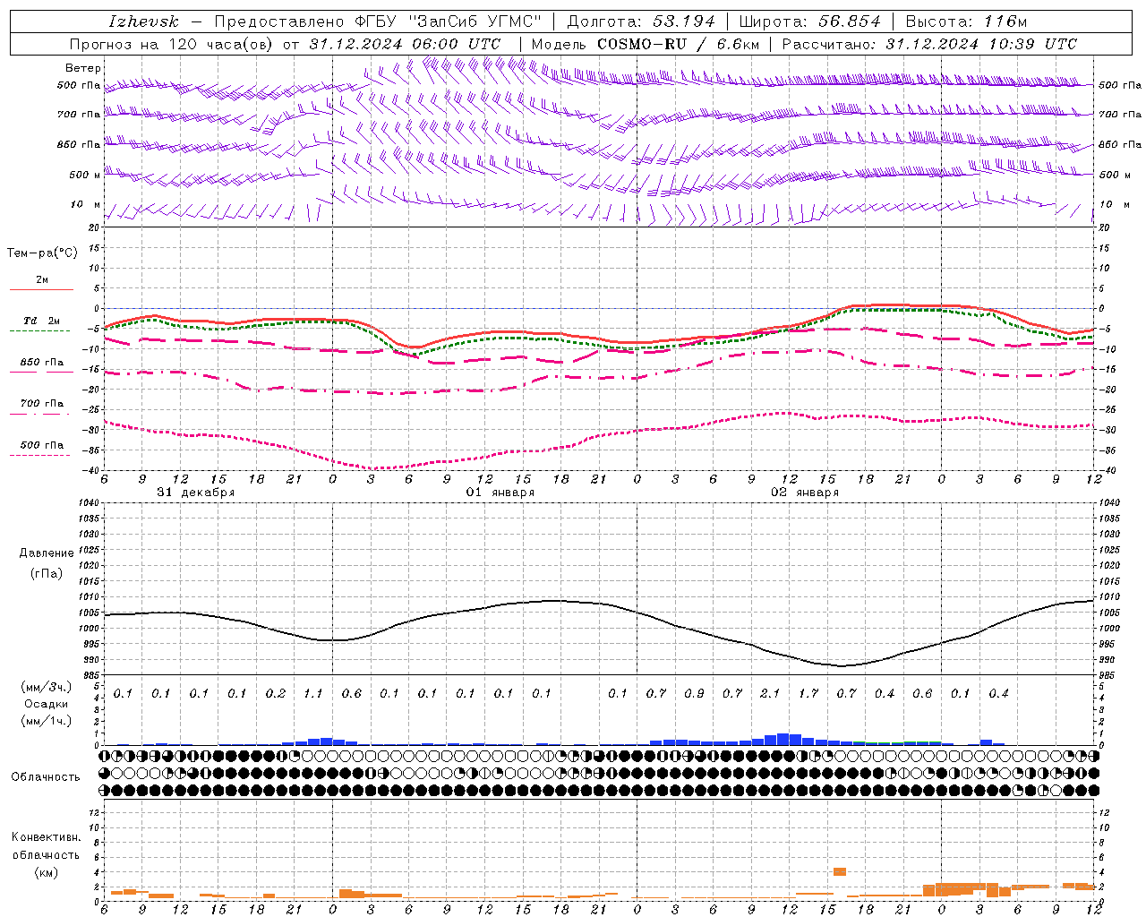
Task: Click the "Давление" pressure panel label
Action: (x=47, y=553)
